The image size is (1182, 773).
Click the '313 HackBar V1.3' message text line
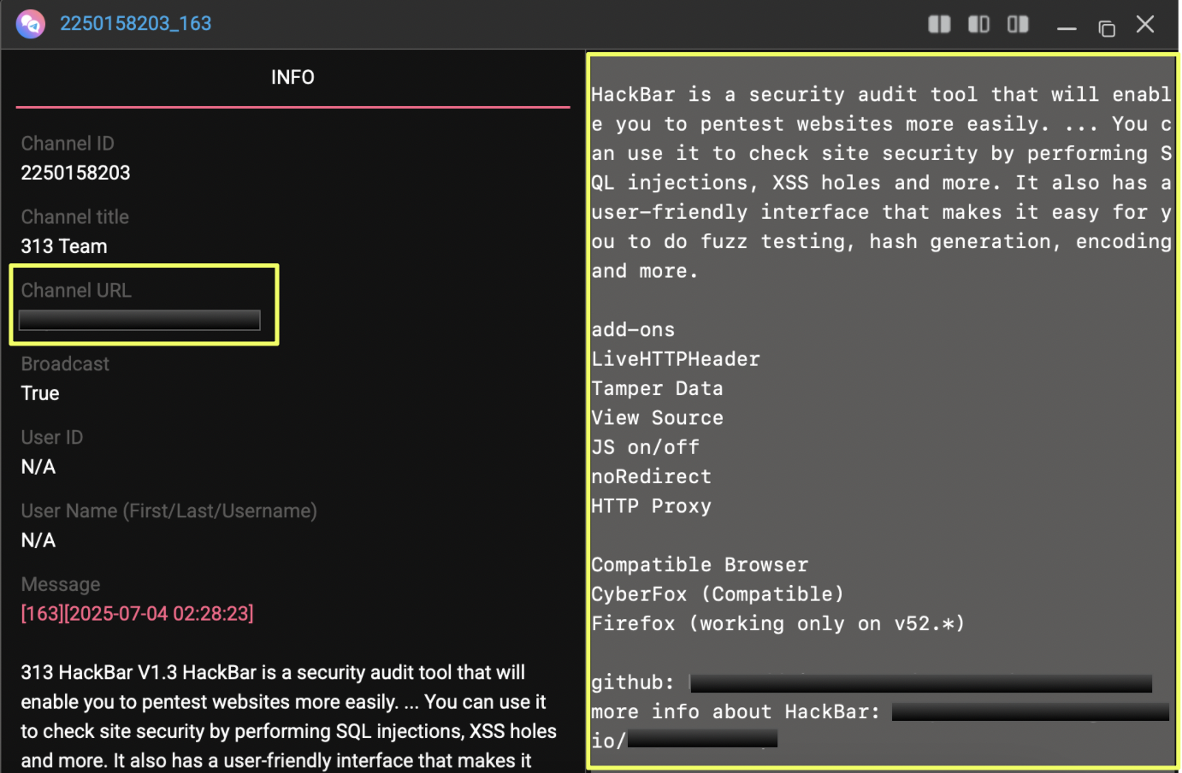273,673
